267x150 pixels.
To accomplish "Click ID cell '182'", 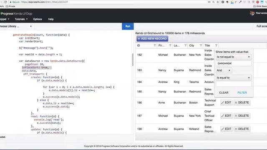I will click(139, 55).
